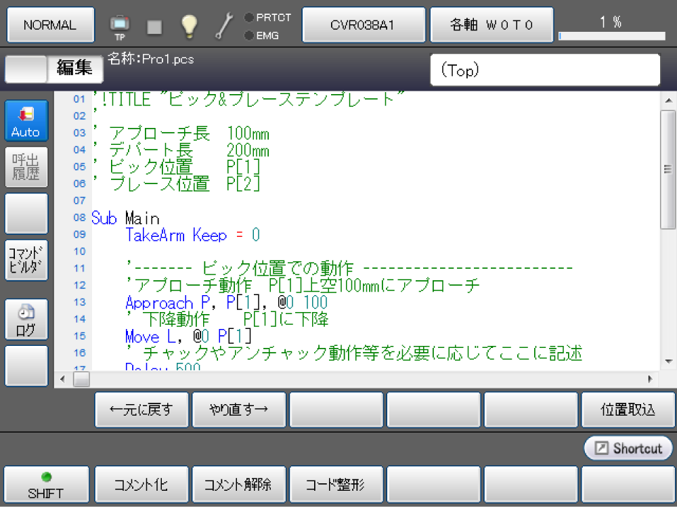The height and width of the screenshot is (507, 677).
Task: Click the wrench tool icon
Action: (x=224, y=26)
